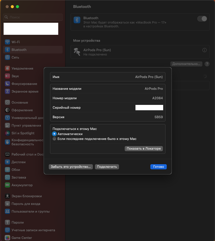The image size is (215, 241).
Task: Click the Поиск search field
Action: [x=33, y=17]
